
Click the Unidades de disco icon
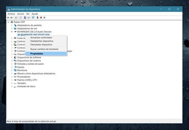(x=15, y=87)
